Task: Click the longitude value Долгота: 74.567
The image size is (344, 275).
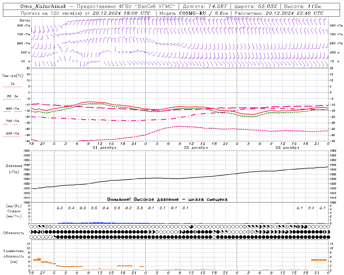Action: [x=205, y=6]
